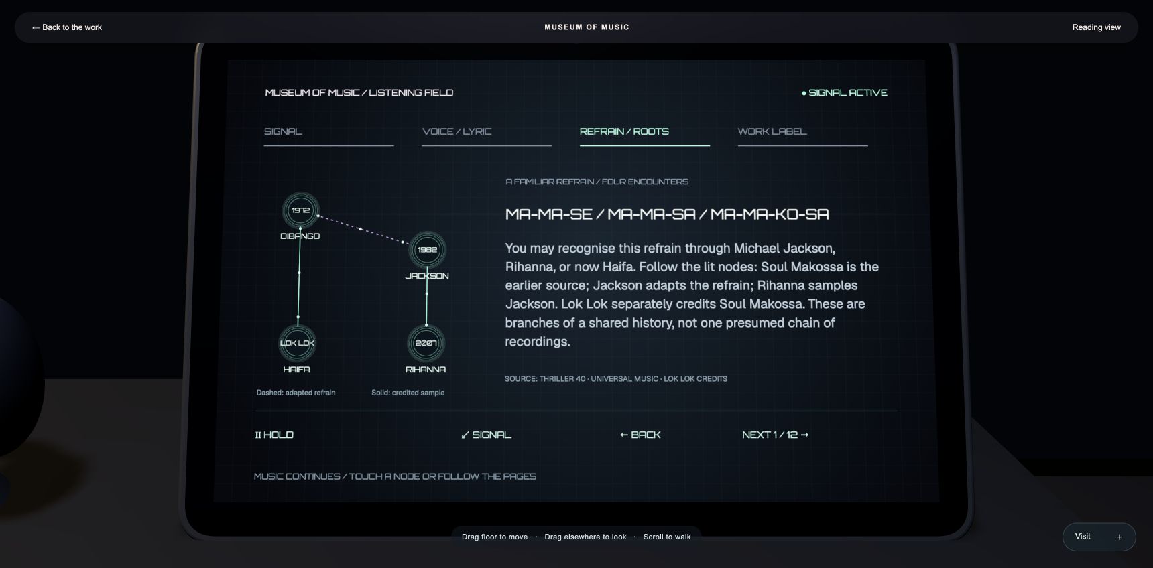Screen dimensions: 1153x568
Task: Click the Signal Active status indicator
Action: tap(844, 93)
